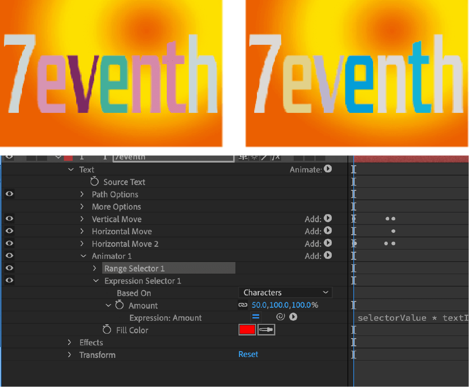The height and width of the screenshot is (387, 469).
Task: Click the Amount stopwatch icon
Action: click(x=119, y=305)
